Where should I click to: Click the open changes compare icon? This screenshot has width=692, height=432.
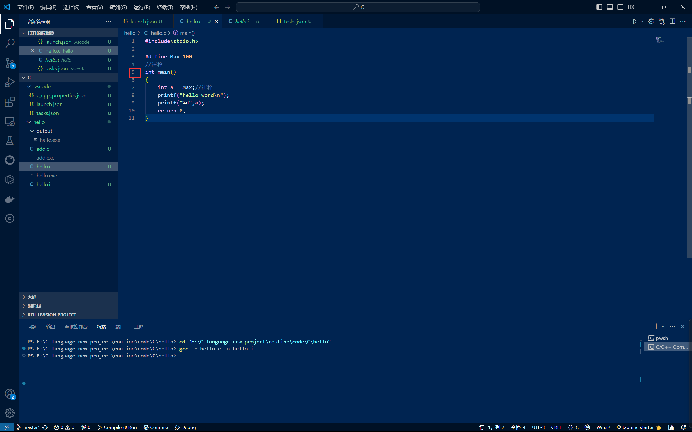click(662, 21)
